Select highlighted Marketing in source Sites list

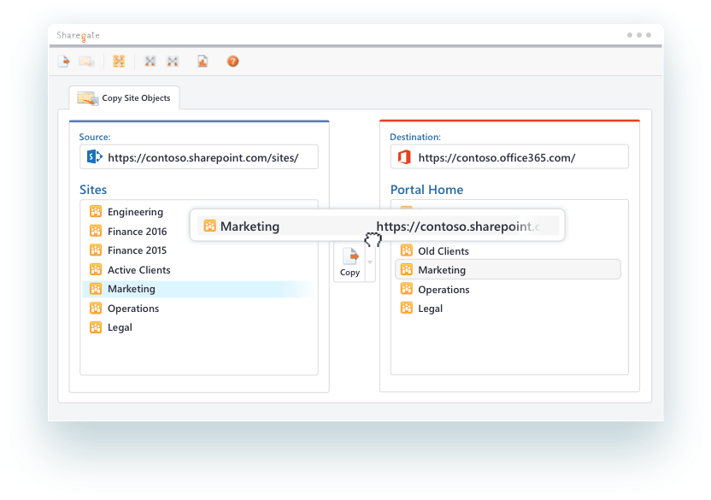[198, 289]
